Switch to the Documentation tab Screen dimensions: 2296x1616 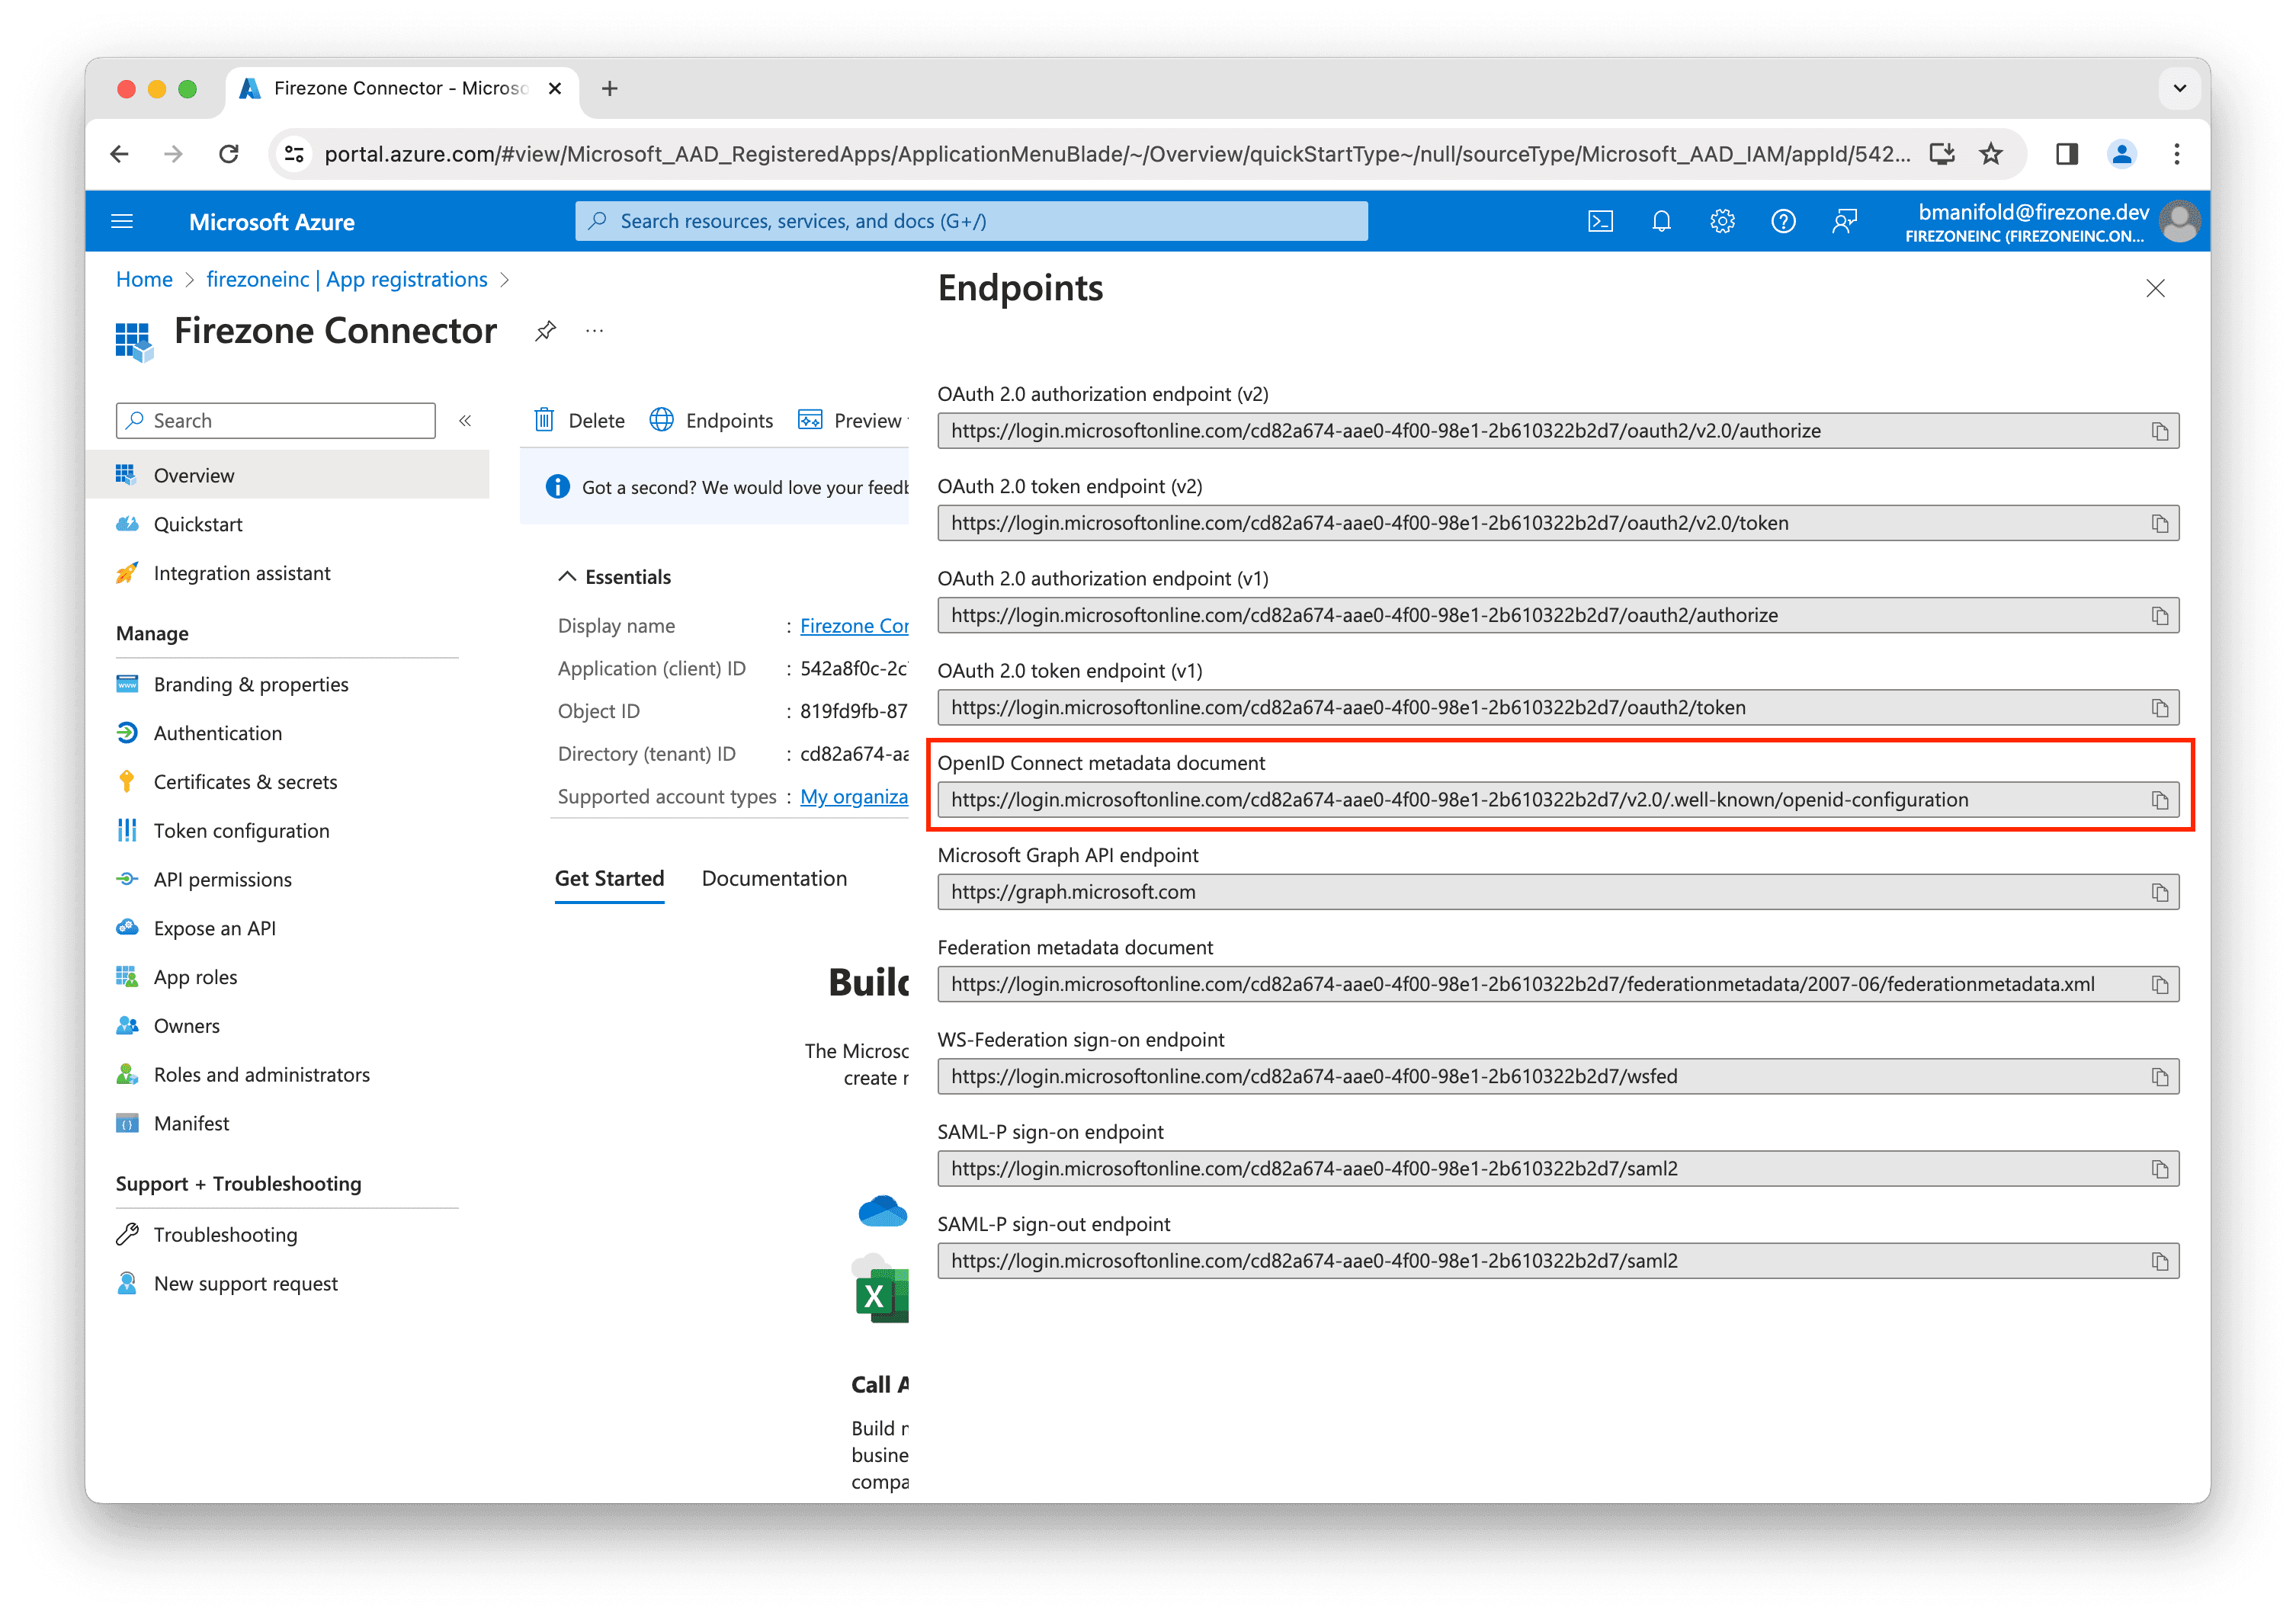[x=774, y=878]
